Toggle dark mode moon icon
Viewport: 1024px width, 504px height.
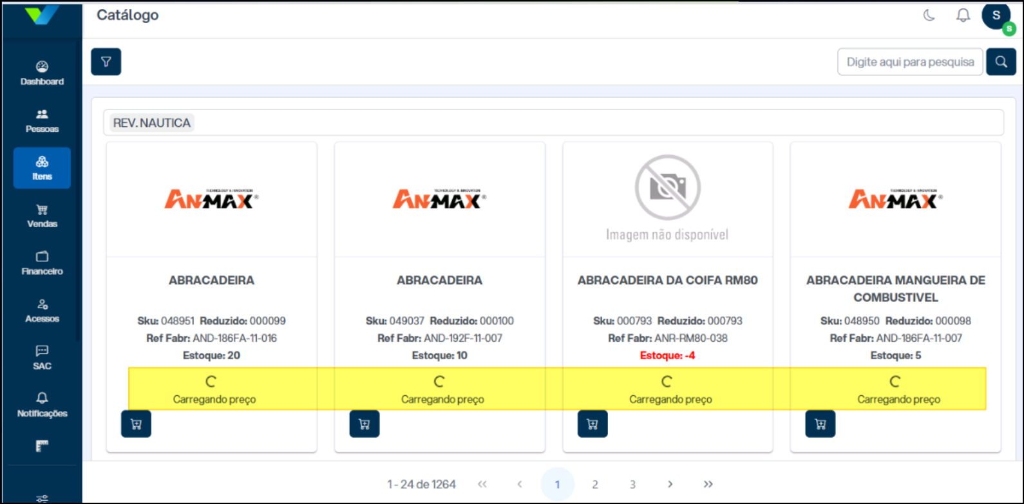pos(929,15)
